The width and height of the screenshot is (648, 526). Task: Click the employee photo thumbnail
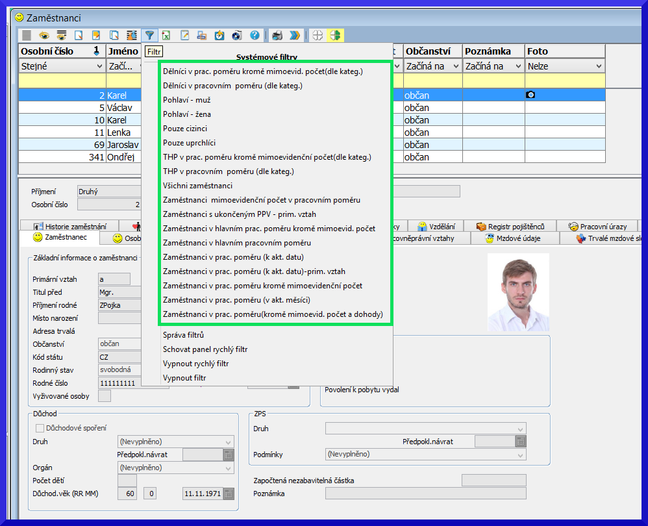tap(517, 292)
